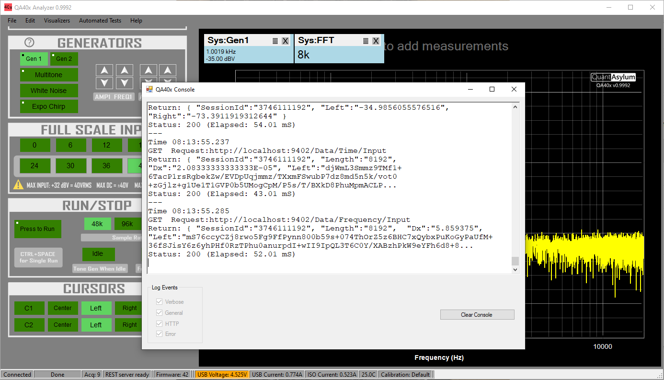Close the QA40x Console window
The image size is (664, 380).
(x=514, y=89)
